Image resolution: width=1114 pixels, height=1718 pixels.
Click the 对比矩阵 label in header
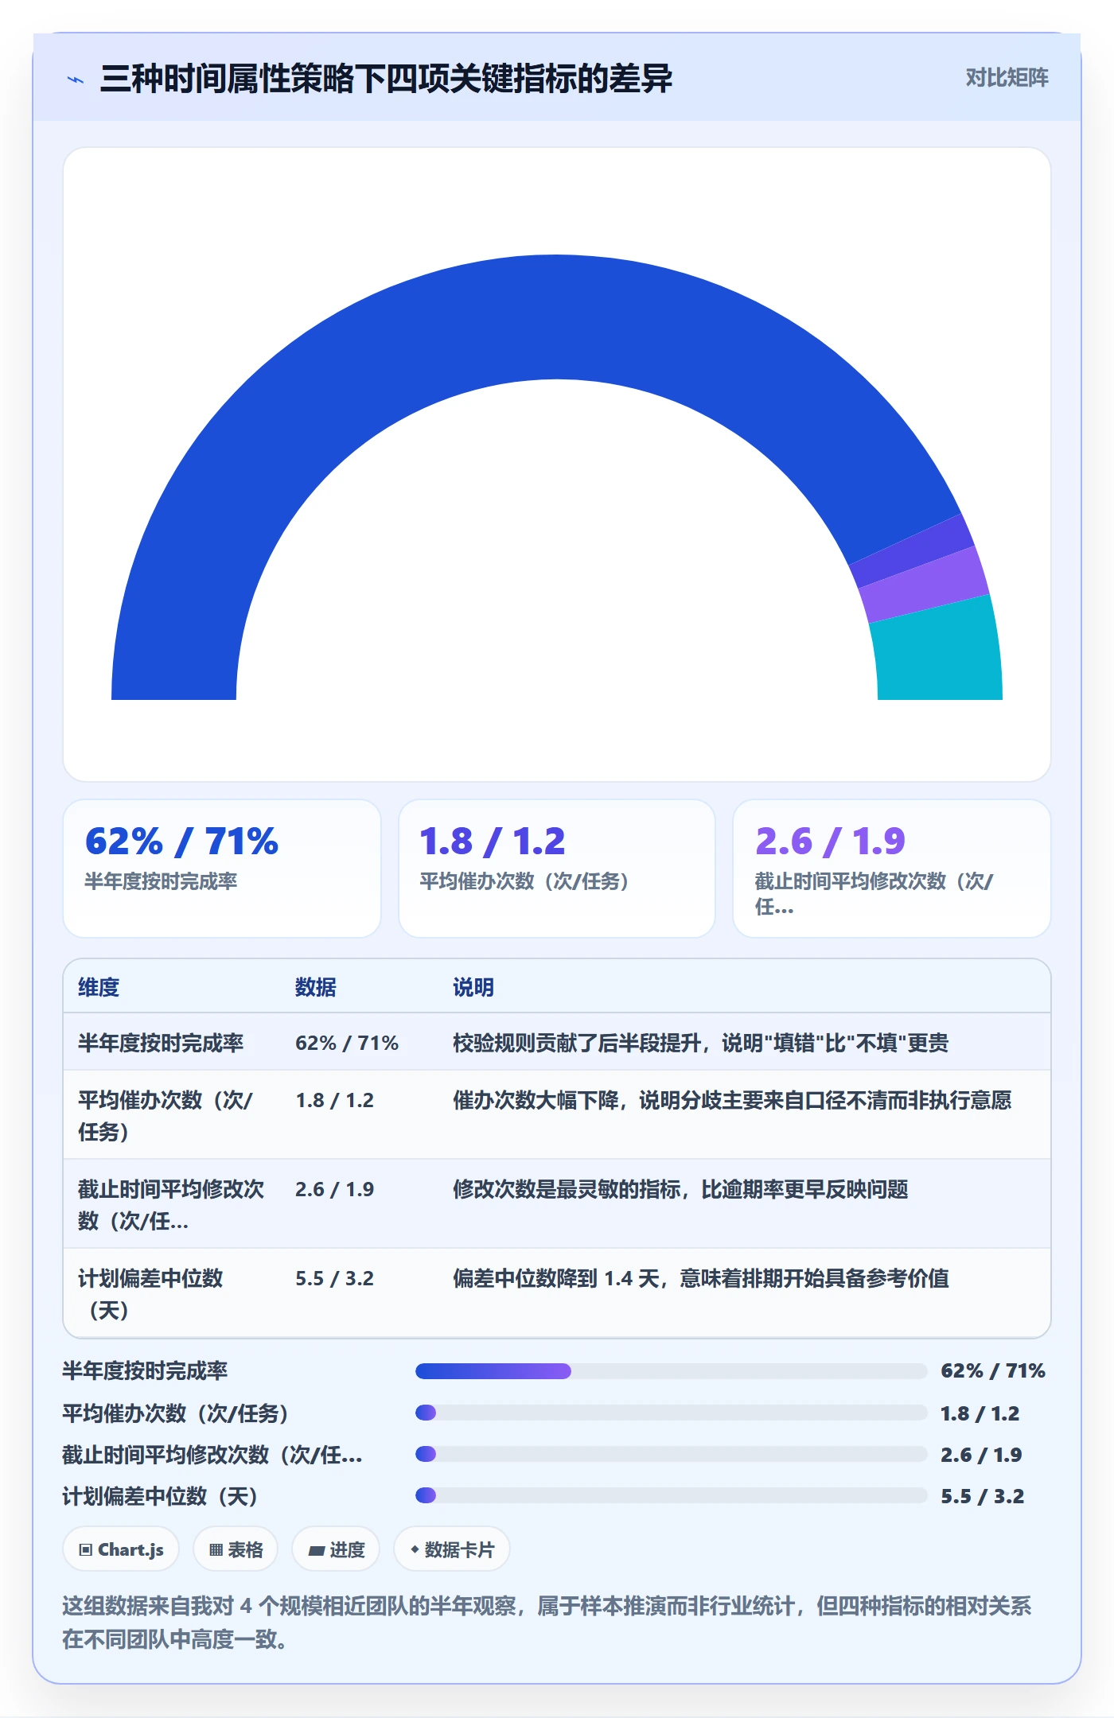(x=1007, y=77)
